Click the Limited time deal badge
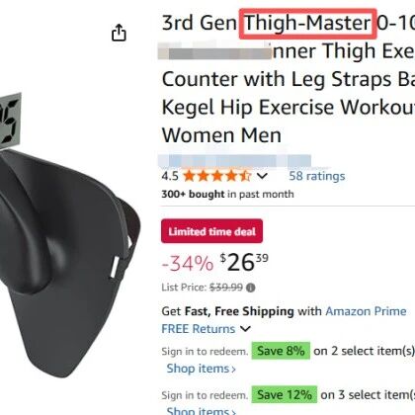Image resolution: width=415 pixels, height=415 pixels. [211, 231]
